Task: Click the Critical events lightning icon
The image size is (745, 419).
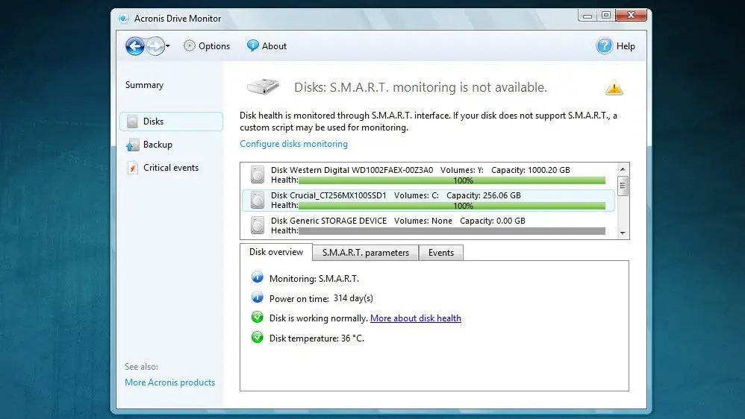Action: [133, 168]
